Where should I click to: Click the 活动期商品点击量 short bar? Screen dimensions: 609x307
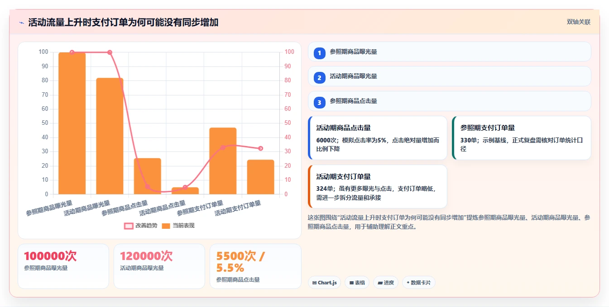[185, 191]
